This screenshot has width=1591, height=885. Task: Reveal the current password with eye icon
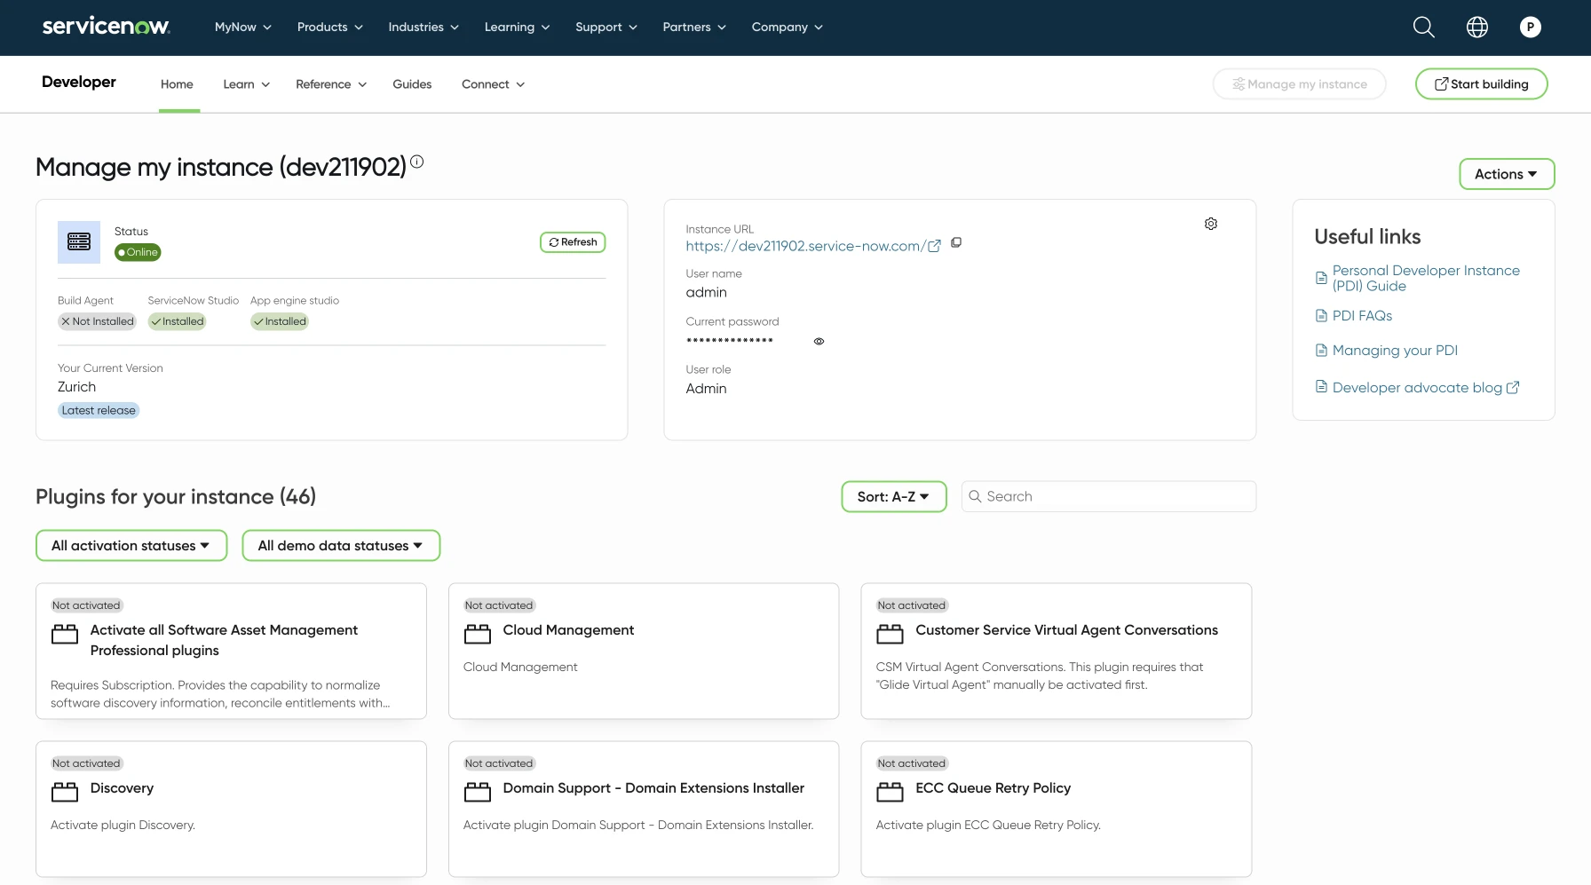[x=819, y=341]
